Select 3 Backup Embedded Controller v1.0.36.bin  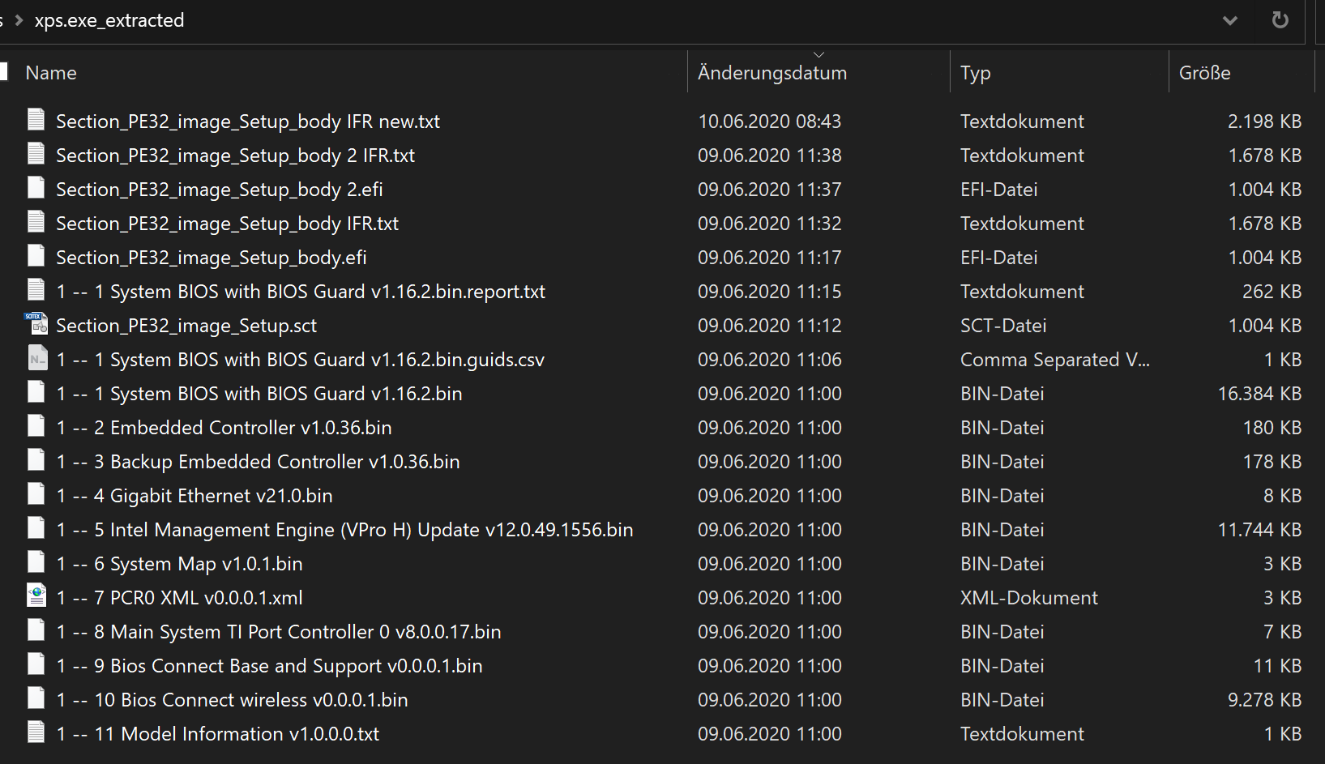[x=258, y=462]
